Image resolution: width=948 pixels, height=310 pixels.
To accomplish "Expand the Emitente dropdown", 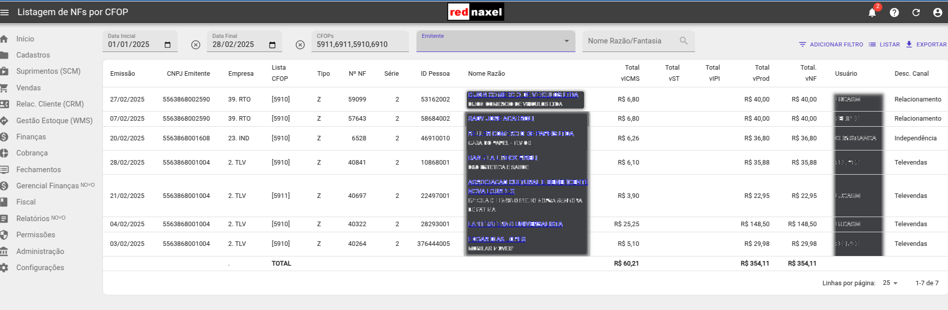I will (x=566, y=41).
